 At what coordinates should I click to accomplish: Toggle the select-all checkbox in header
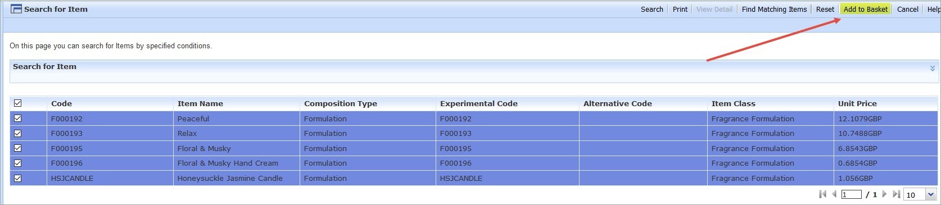17,103
